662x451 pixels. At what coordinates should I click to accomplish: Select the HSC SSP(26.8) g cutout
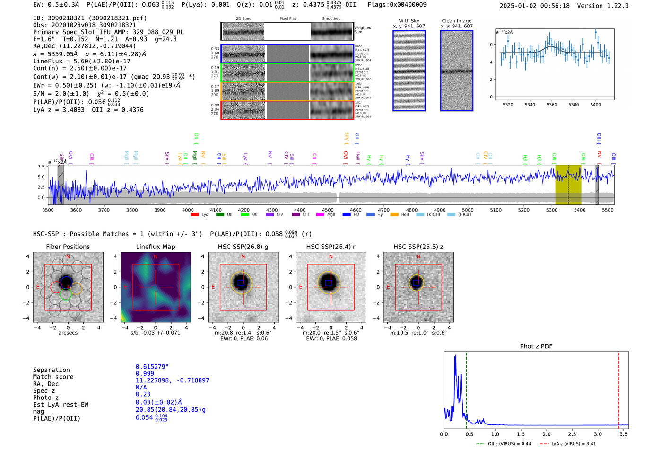pos(243,287)
